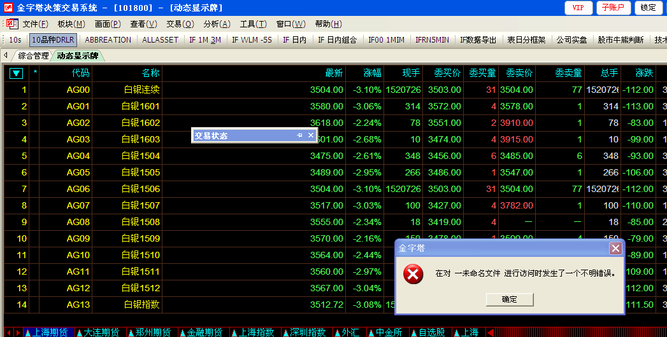The width and height of the screenshot is (667, 337).
Task: Select the ALLASSET toolbar layout
Action: tap(160, 39)
